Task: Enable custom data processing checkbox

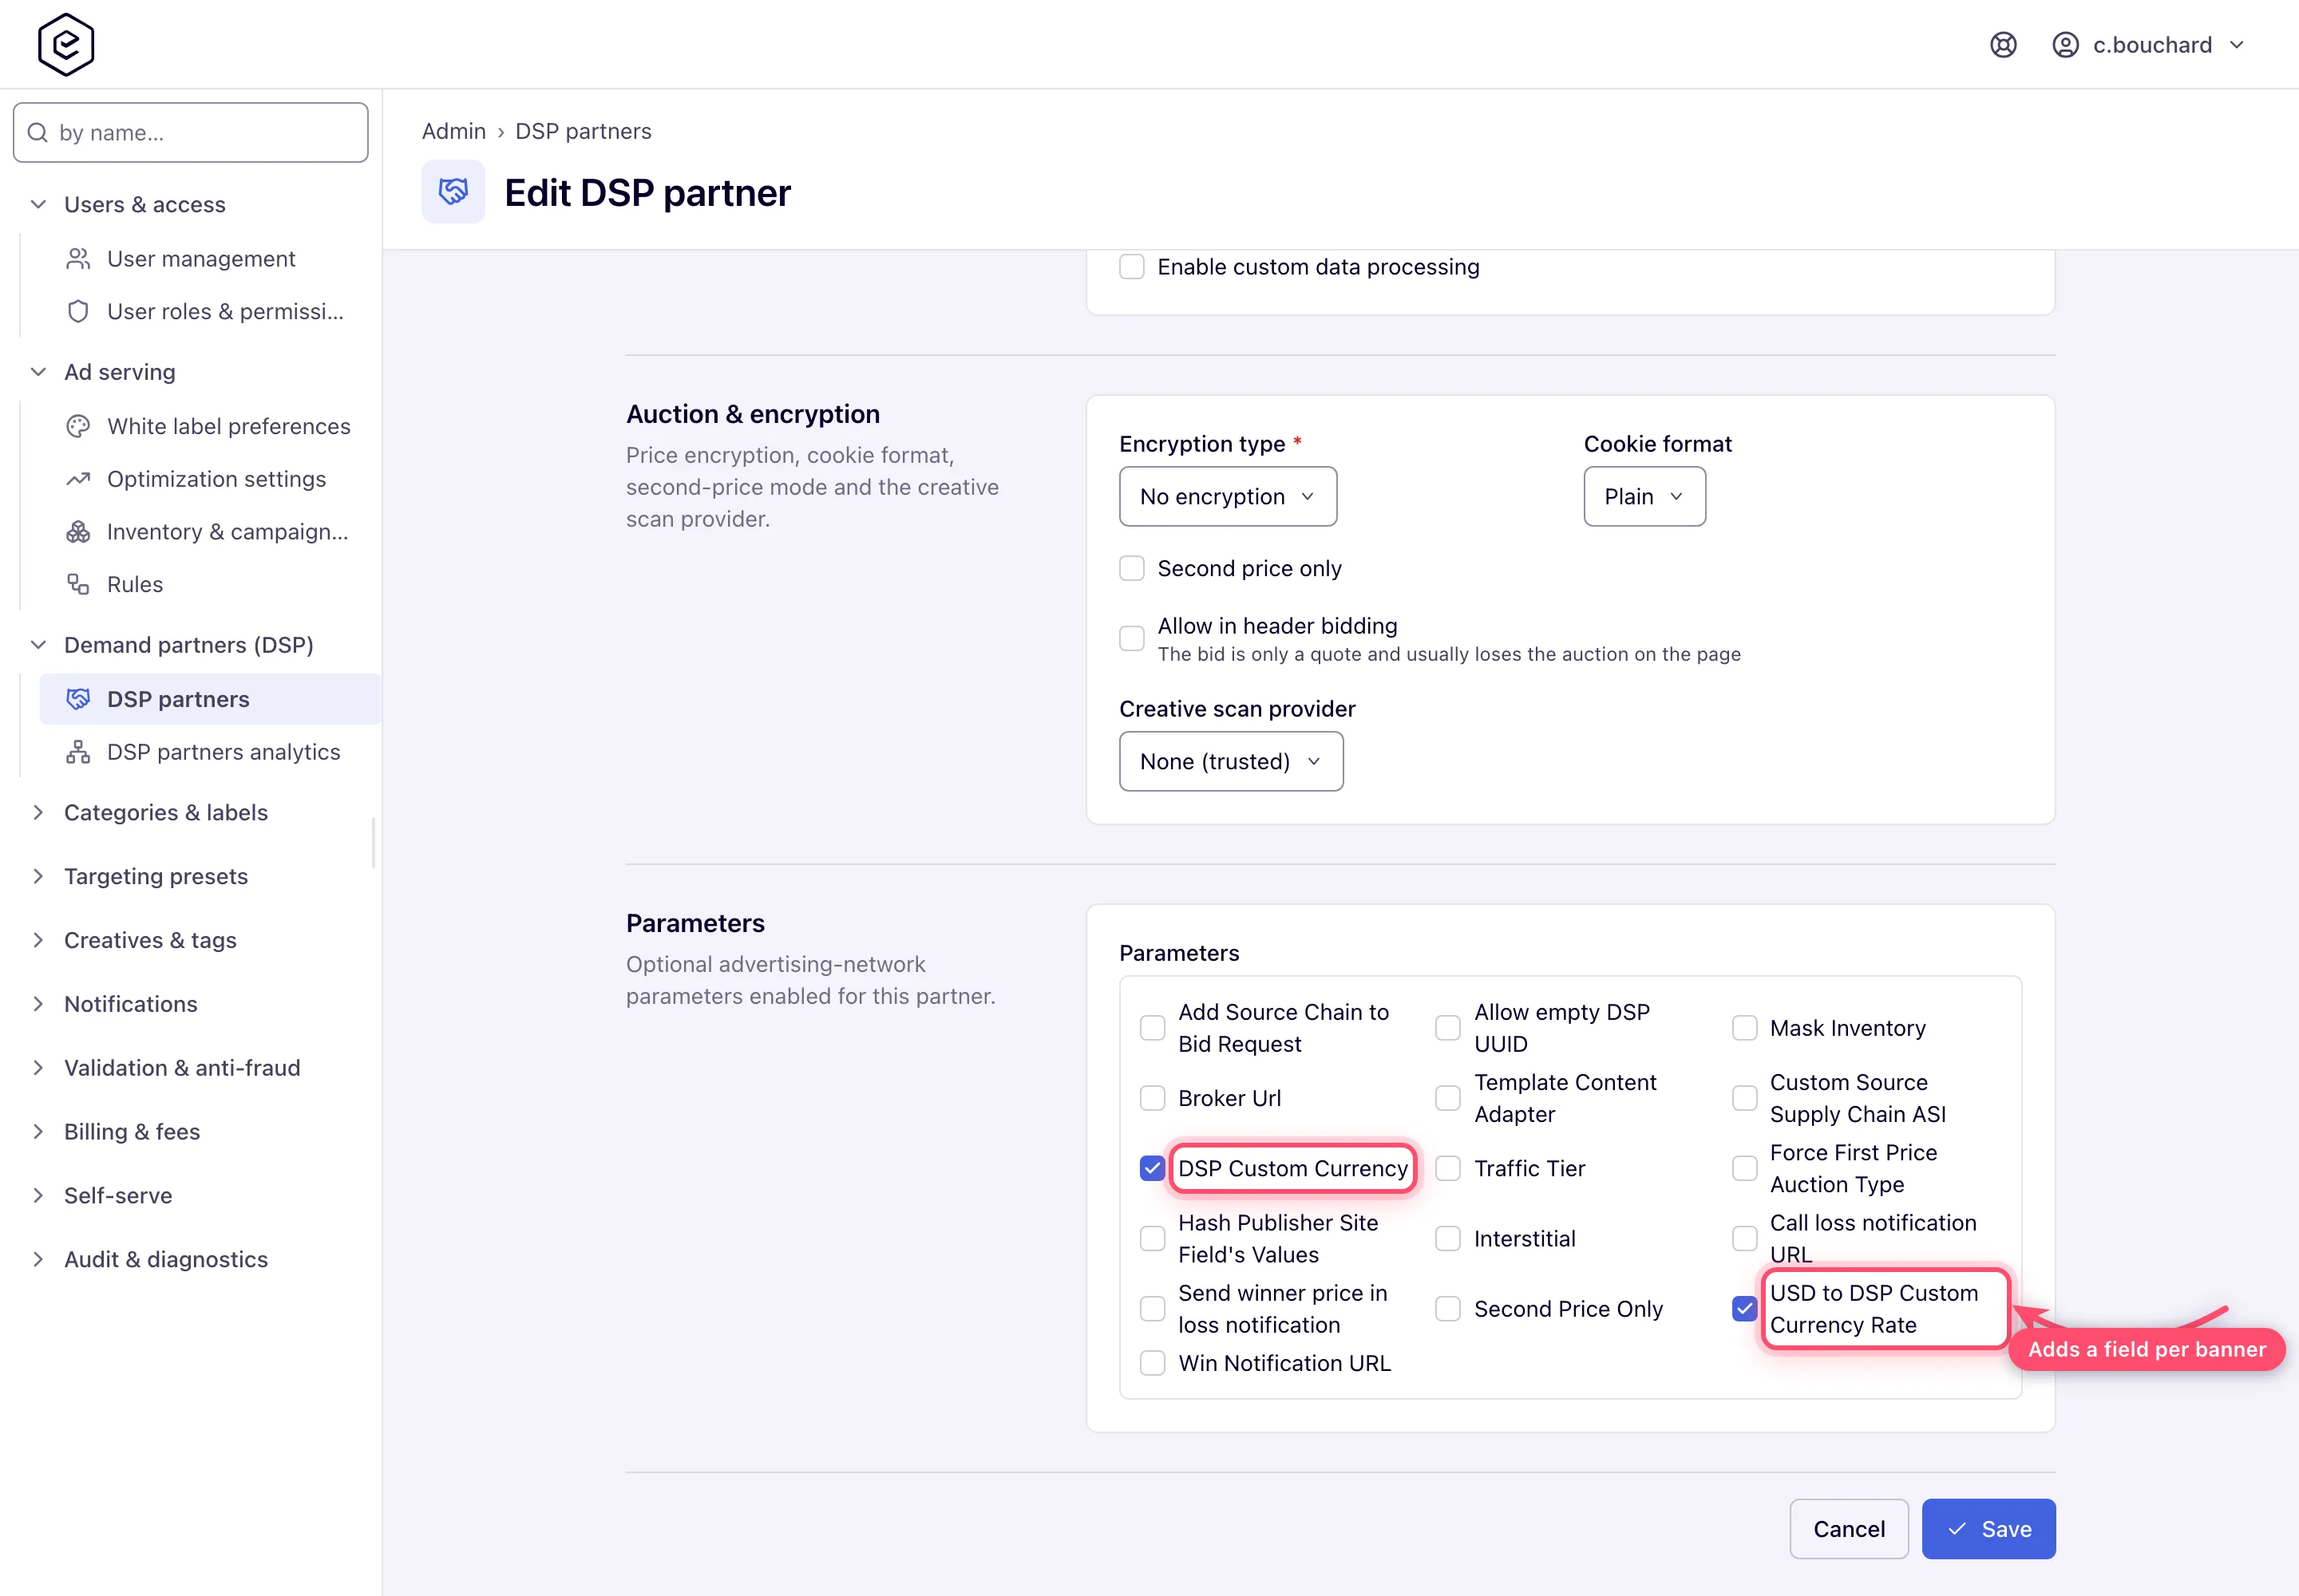Action: click(1131, 267)
